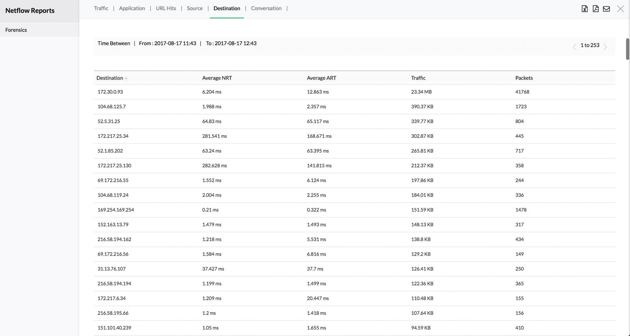Switch to the Source tab
This screenshot has height=336, width=630.
point(195,8)
